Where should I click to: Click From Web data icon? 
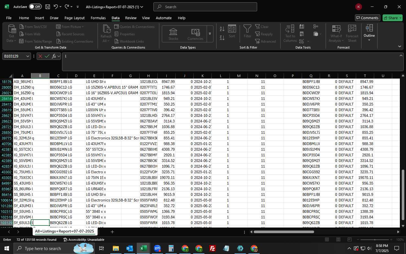22,34
